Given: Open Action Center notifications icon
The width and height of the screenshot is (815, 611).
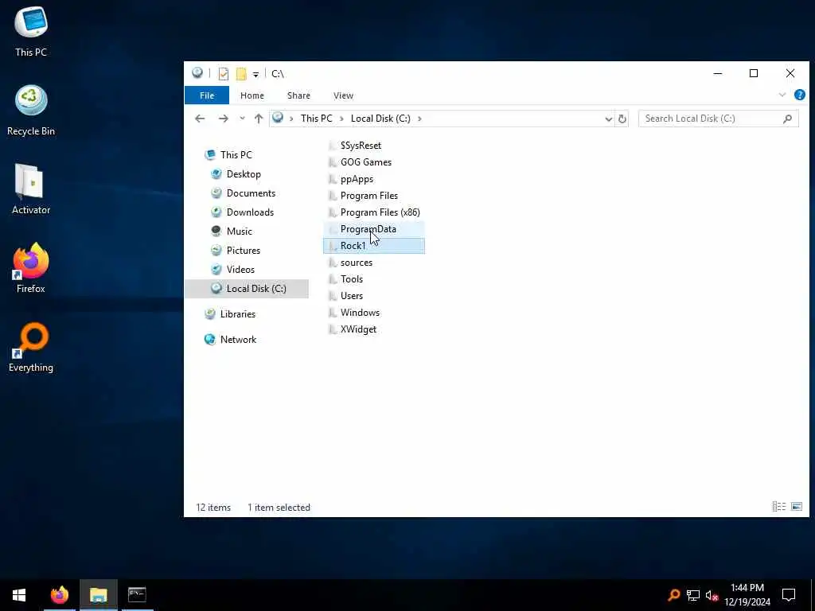Looking at the screenshot, I should pyautogui.click(x=789, y=595).
